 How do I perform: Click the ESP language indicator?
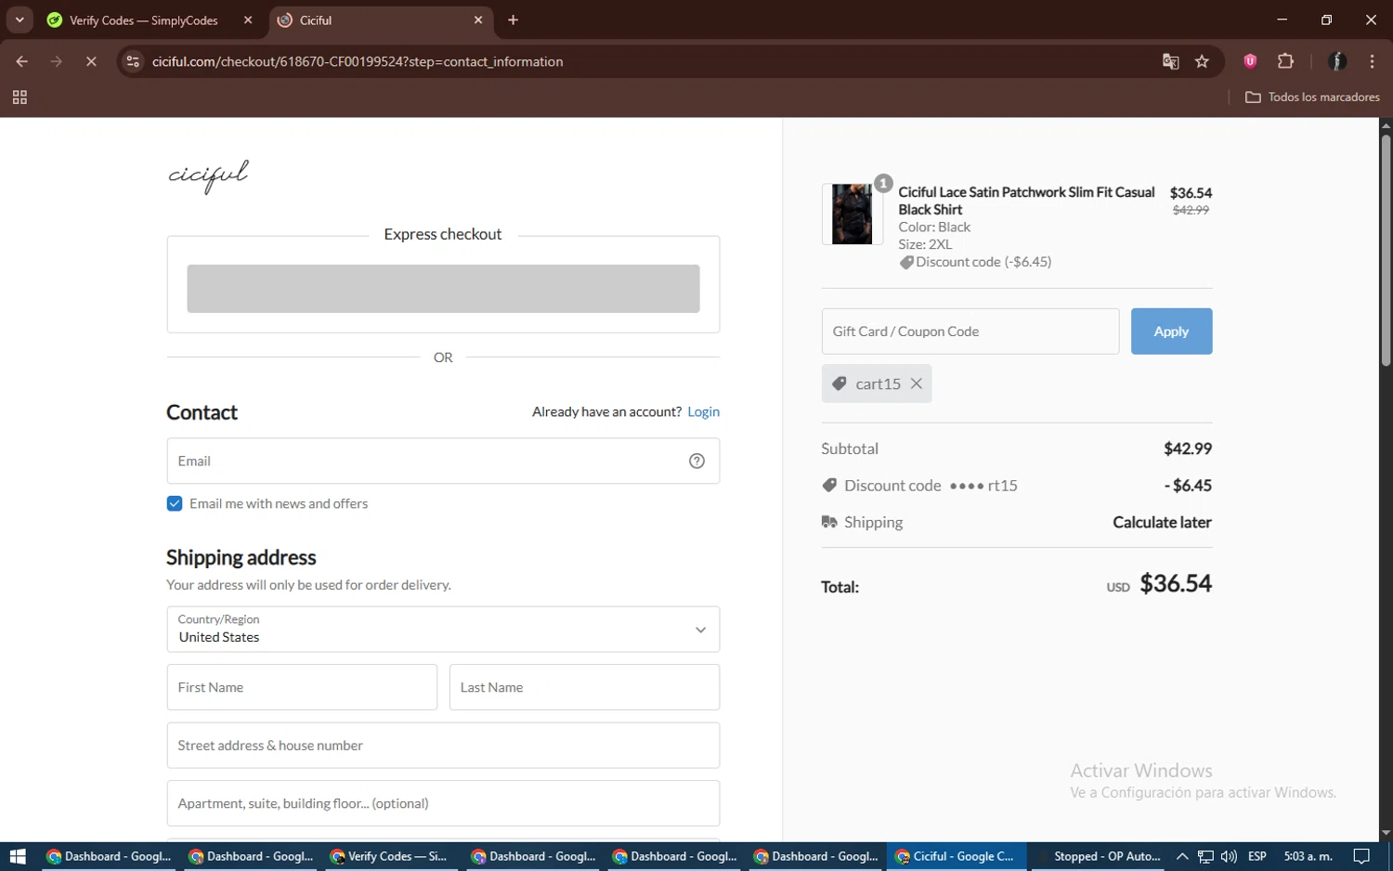(1257, 856)
